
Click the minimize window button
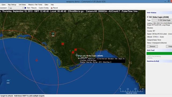click(x=165, y=1)
